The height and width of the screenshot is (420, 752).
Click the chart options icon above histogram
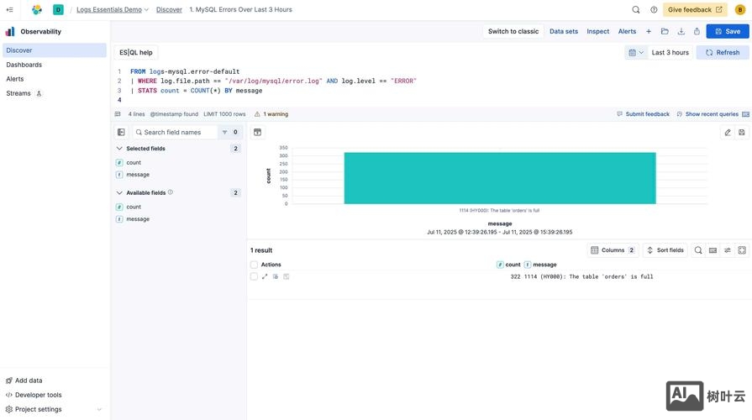[258, 132]
